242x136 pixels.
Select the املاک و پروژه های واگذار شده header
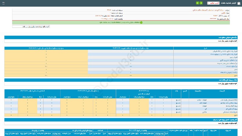click(121, 80)
